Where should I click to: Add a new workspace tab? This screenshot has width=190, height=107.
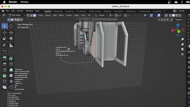coord(164,11)
